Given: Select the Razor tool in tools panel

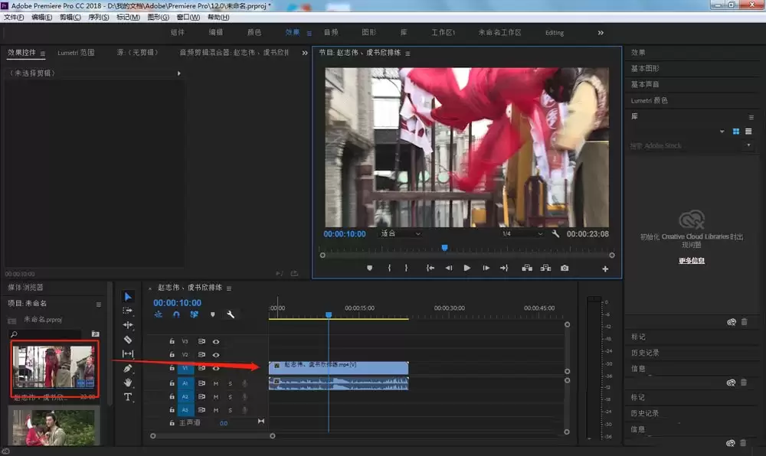Looking at the screenshot, I should (127, 340).
